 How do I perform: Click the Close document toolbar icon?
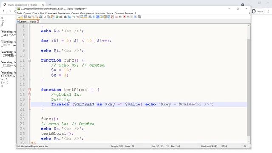pos(33,17)
